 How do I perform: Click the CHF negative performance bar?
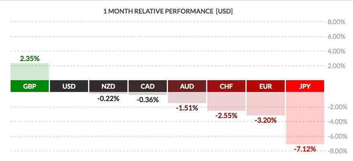(x=226, y=101)
